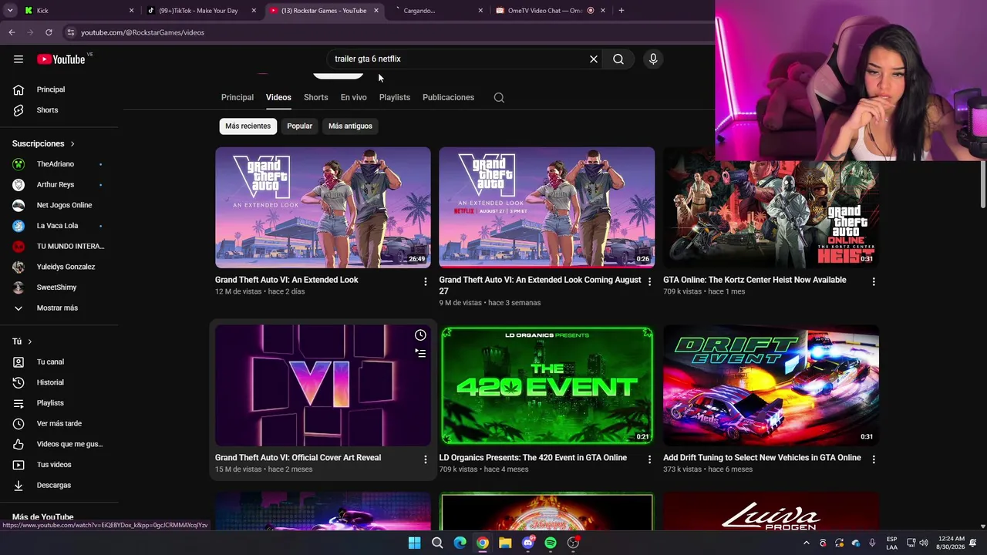This screenshot has width=987, height=555.
Task: Show hidden system tray icons
Action: (807, 543)
